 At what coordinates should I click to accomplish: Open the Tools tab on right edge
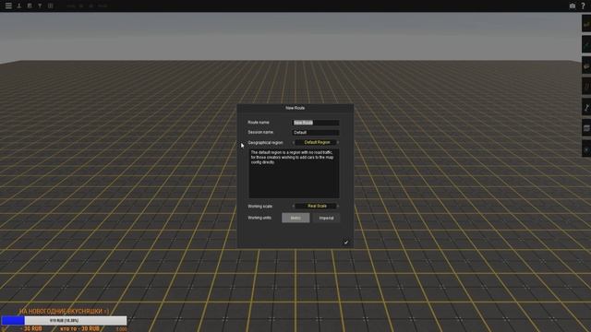tap(586, 108)
